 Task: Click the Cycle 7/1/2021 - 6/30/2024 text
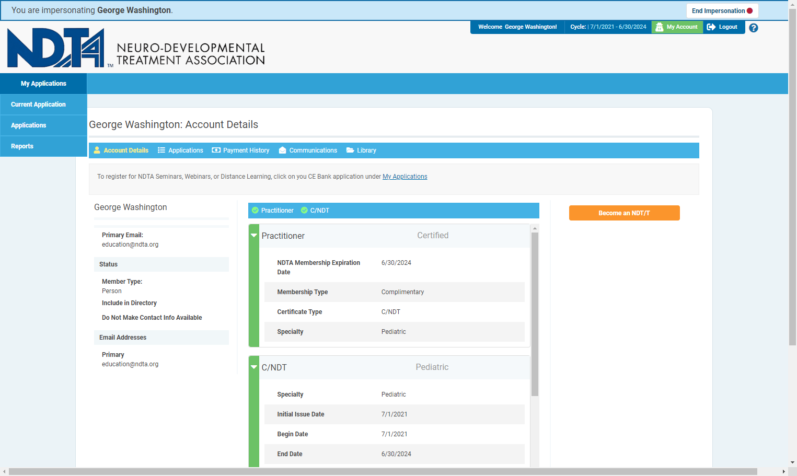[608, 27]
